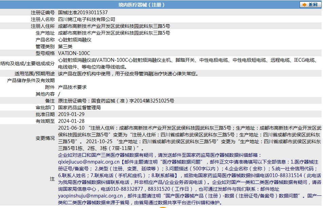Click the 适用范围/预期用途 label

35,74
